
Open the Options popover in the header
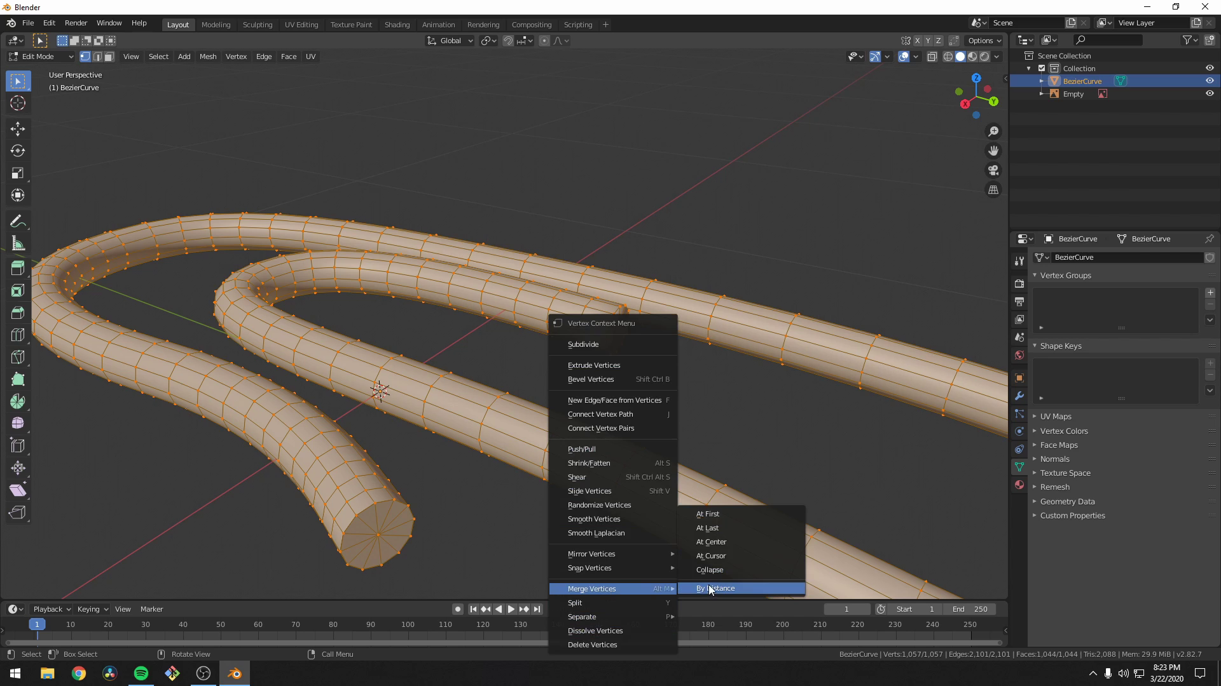click(x=983, y=40)
